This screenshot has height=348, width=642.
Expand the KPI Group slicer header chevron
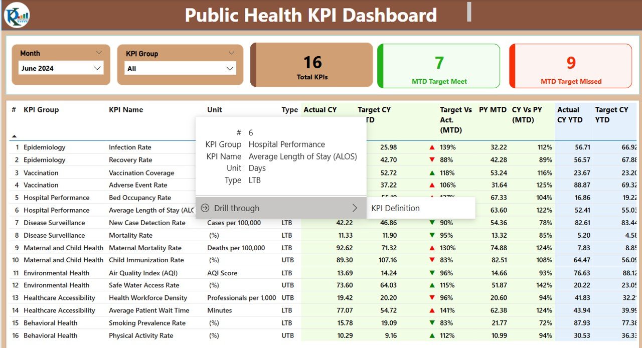tap(231, 53)
